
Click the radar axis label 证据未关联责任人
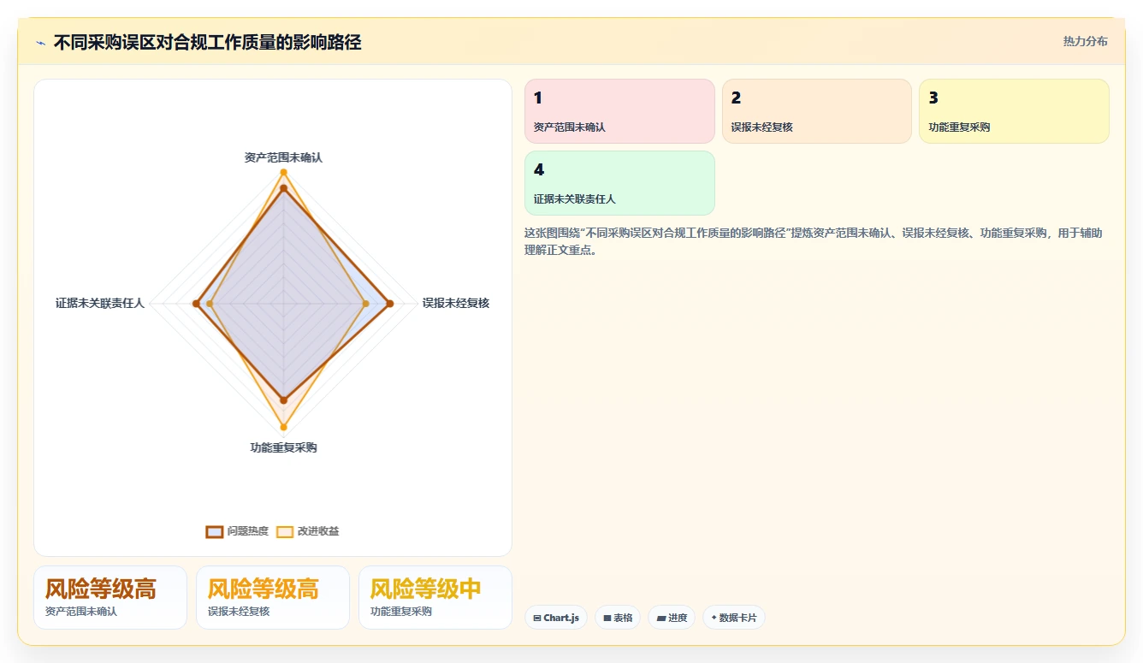100,303
